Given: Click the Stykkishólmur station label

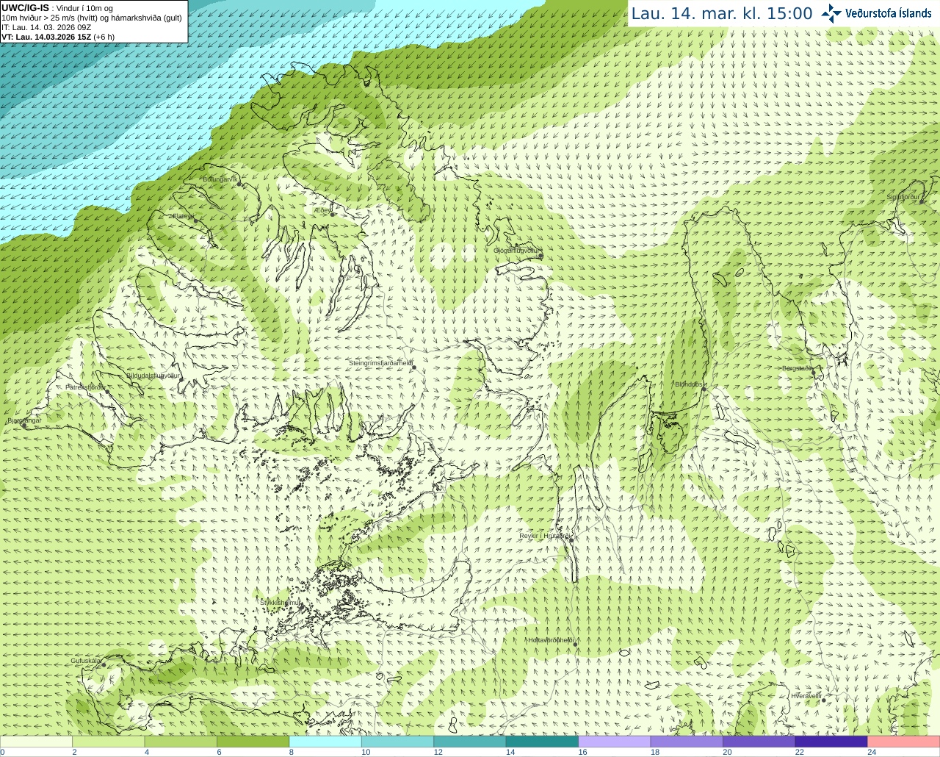Looking at the screenshot, I should pyautogui.click(x=280, y=603).
